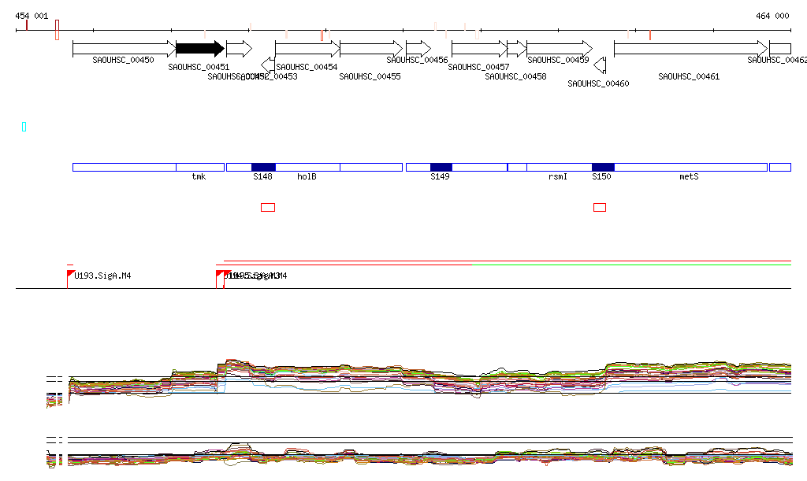Image resolution: width=807 pixels, height=481 pixels.
Task: Click the SAOUHSC_00451 label text
Action: coord(199,68)
